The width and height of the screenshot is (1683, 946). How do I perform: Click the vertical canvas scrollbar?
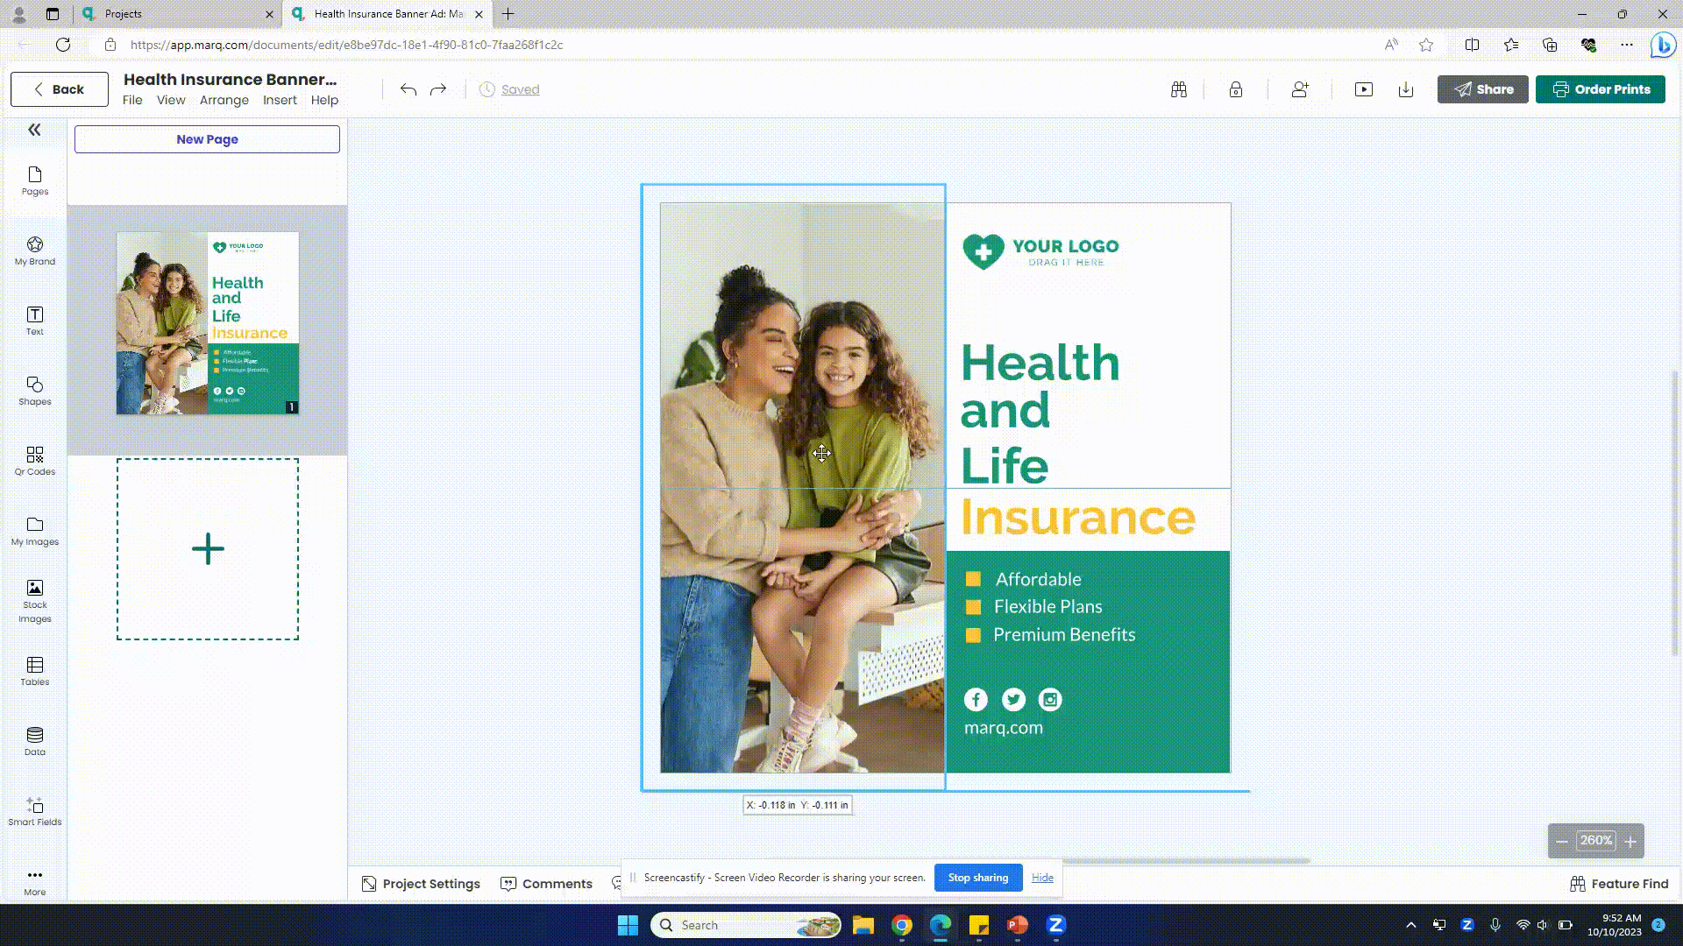coord(1675,512)
